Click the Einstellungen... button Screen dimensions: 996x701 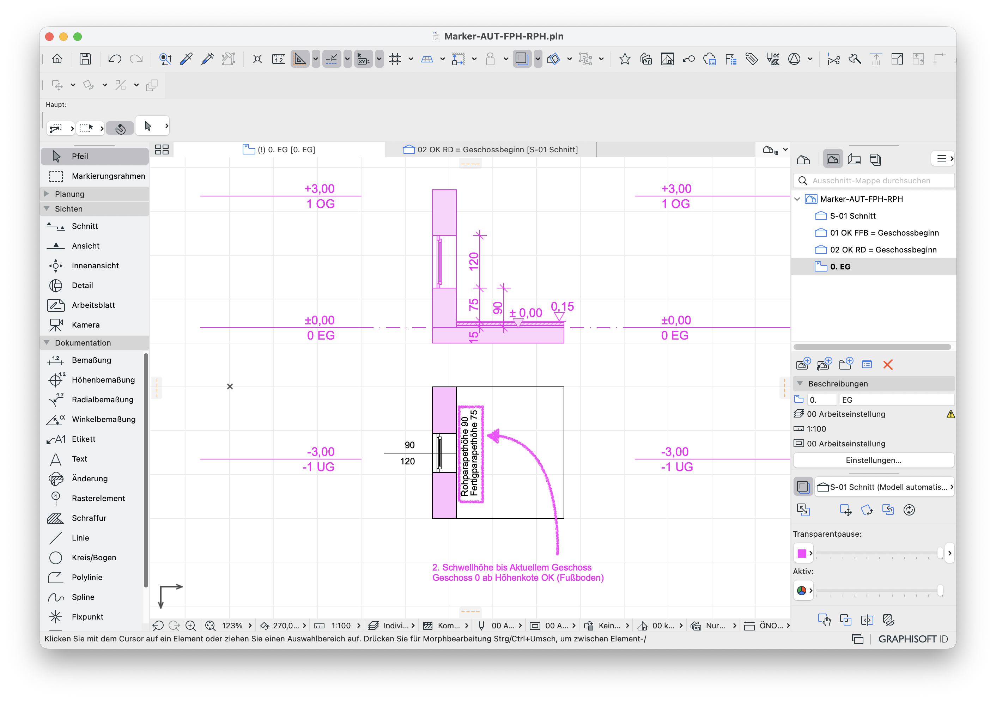point(873,460)
